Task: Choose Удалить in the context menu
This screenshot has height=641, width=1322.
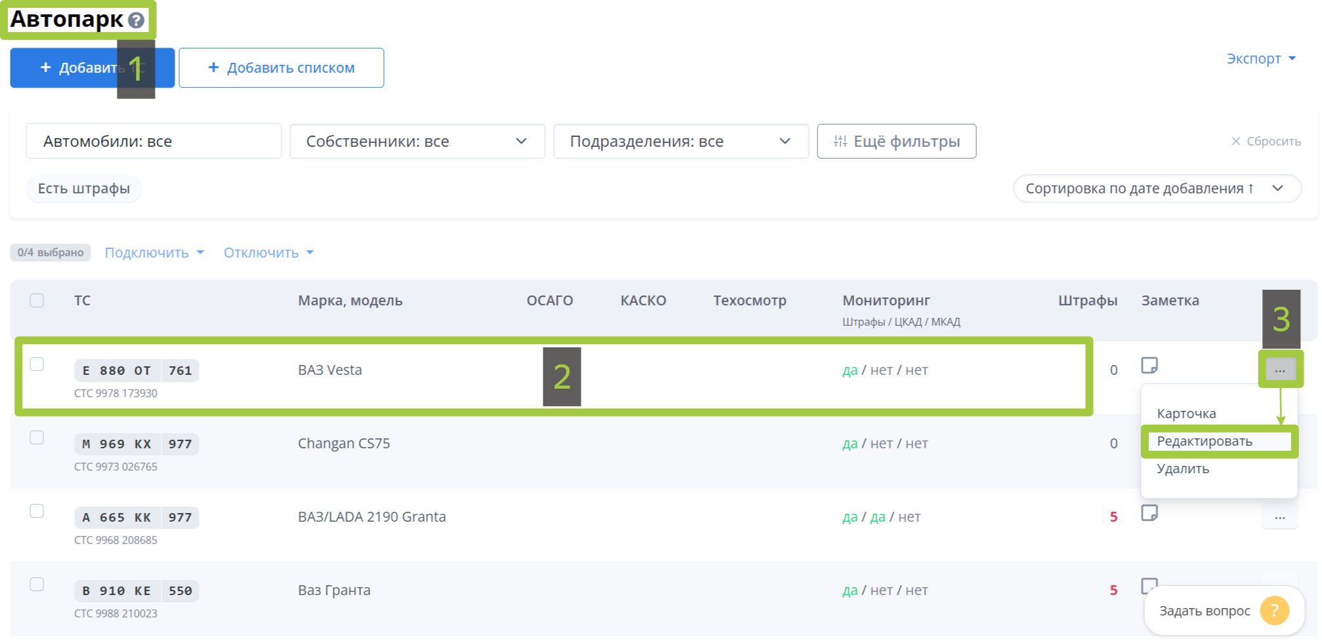Action: click(x=1183, y=469)
